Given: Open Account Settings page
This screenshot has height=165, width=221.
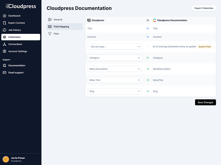Looking at the screenshot, I should pyautogui.click(x=21, y=51).
